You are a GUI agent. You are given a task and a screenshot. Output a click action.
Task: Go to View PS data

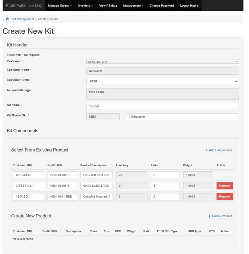(x=108, y=6)
